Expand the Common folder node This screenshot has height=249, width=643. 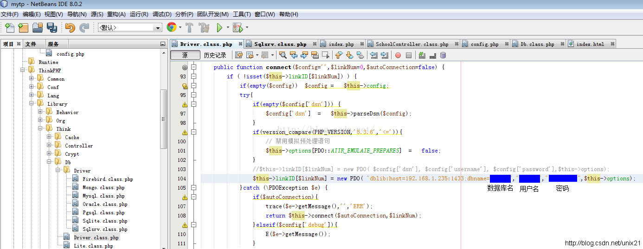32,79
